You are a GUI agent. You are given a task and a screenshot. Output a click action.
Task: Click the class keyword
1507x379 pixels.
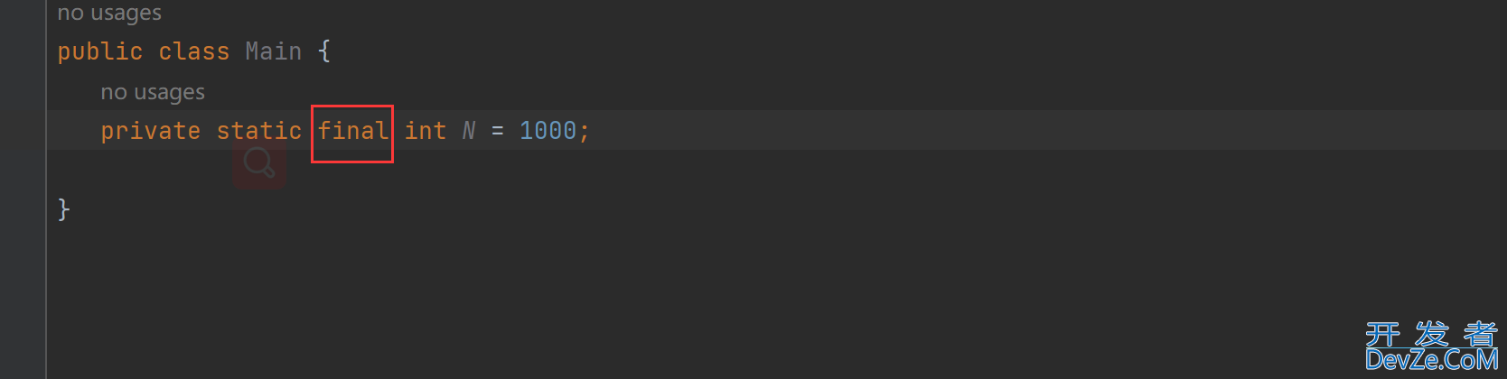click(x=194, y=51)
